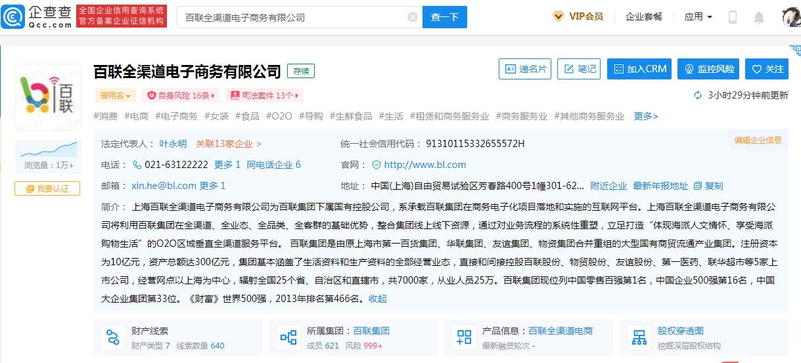Open the company logo image
This screenshot has width=801, height=363.
47,97
